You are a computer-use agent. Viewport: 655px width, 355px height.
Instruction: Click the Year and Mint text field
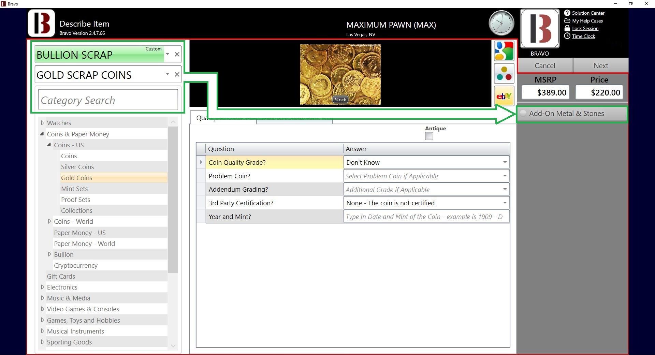coord(426,217)
